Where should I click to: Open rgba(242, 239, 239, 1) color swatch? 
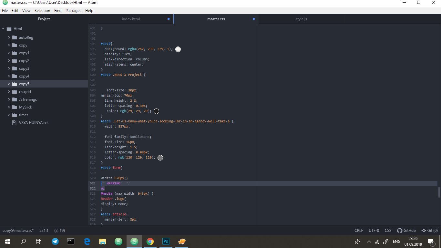pyautogui.click(x=178, y=49)
